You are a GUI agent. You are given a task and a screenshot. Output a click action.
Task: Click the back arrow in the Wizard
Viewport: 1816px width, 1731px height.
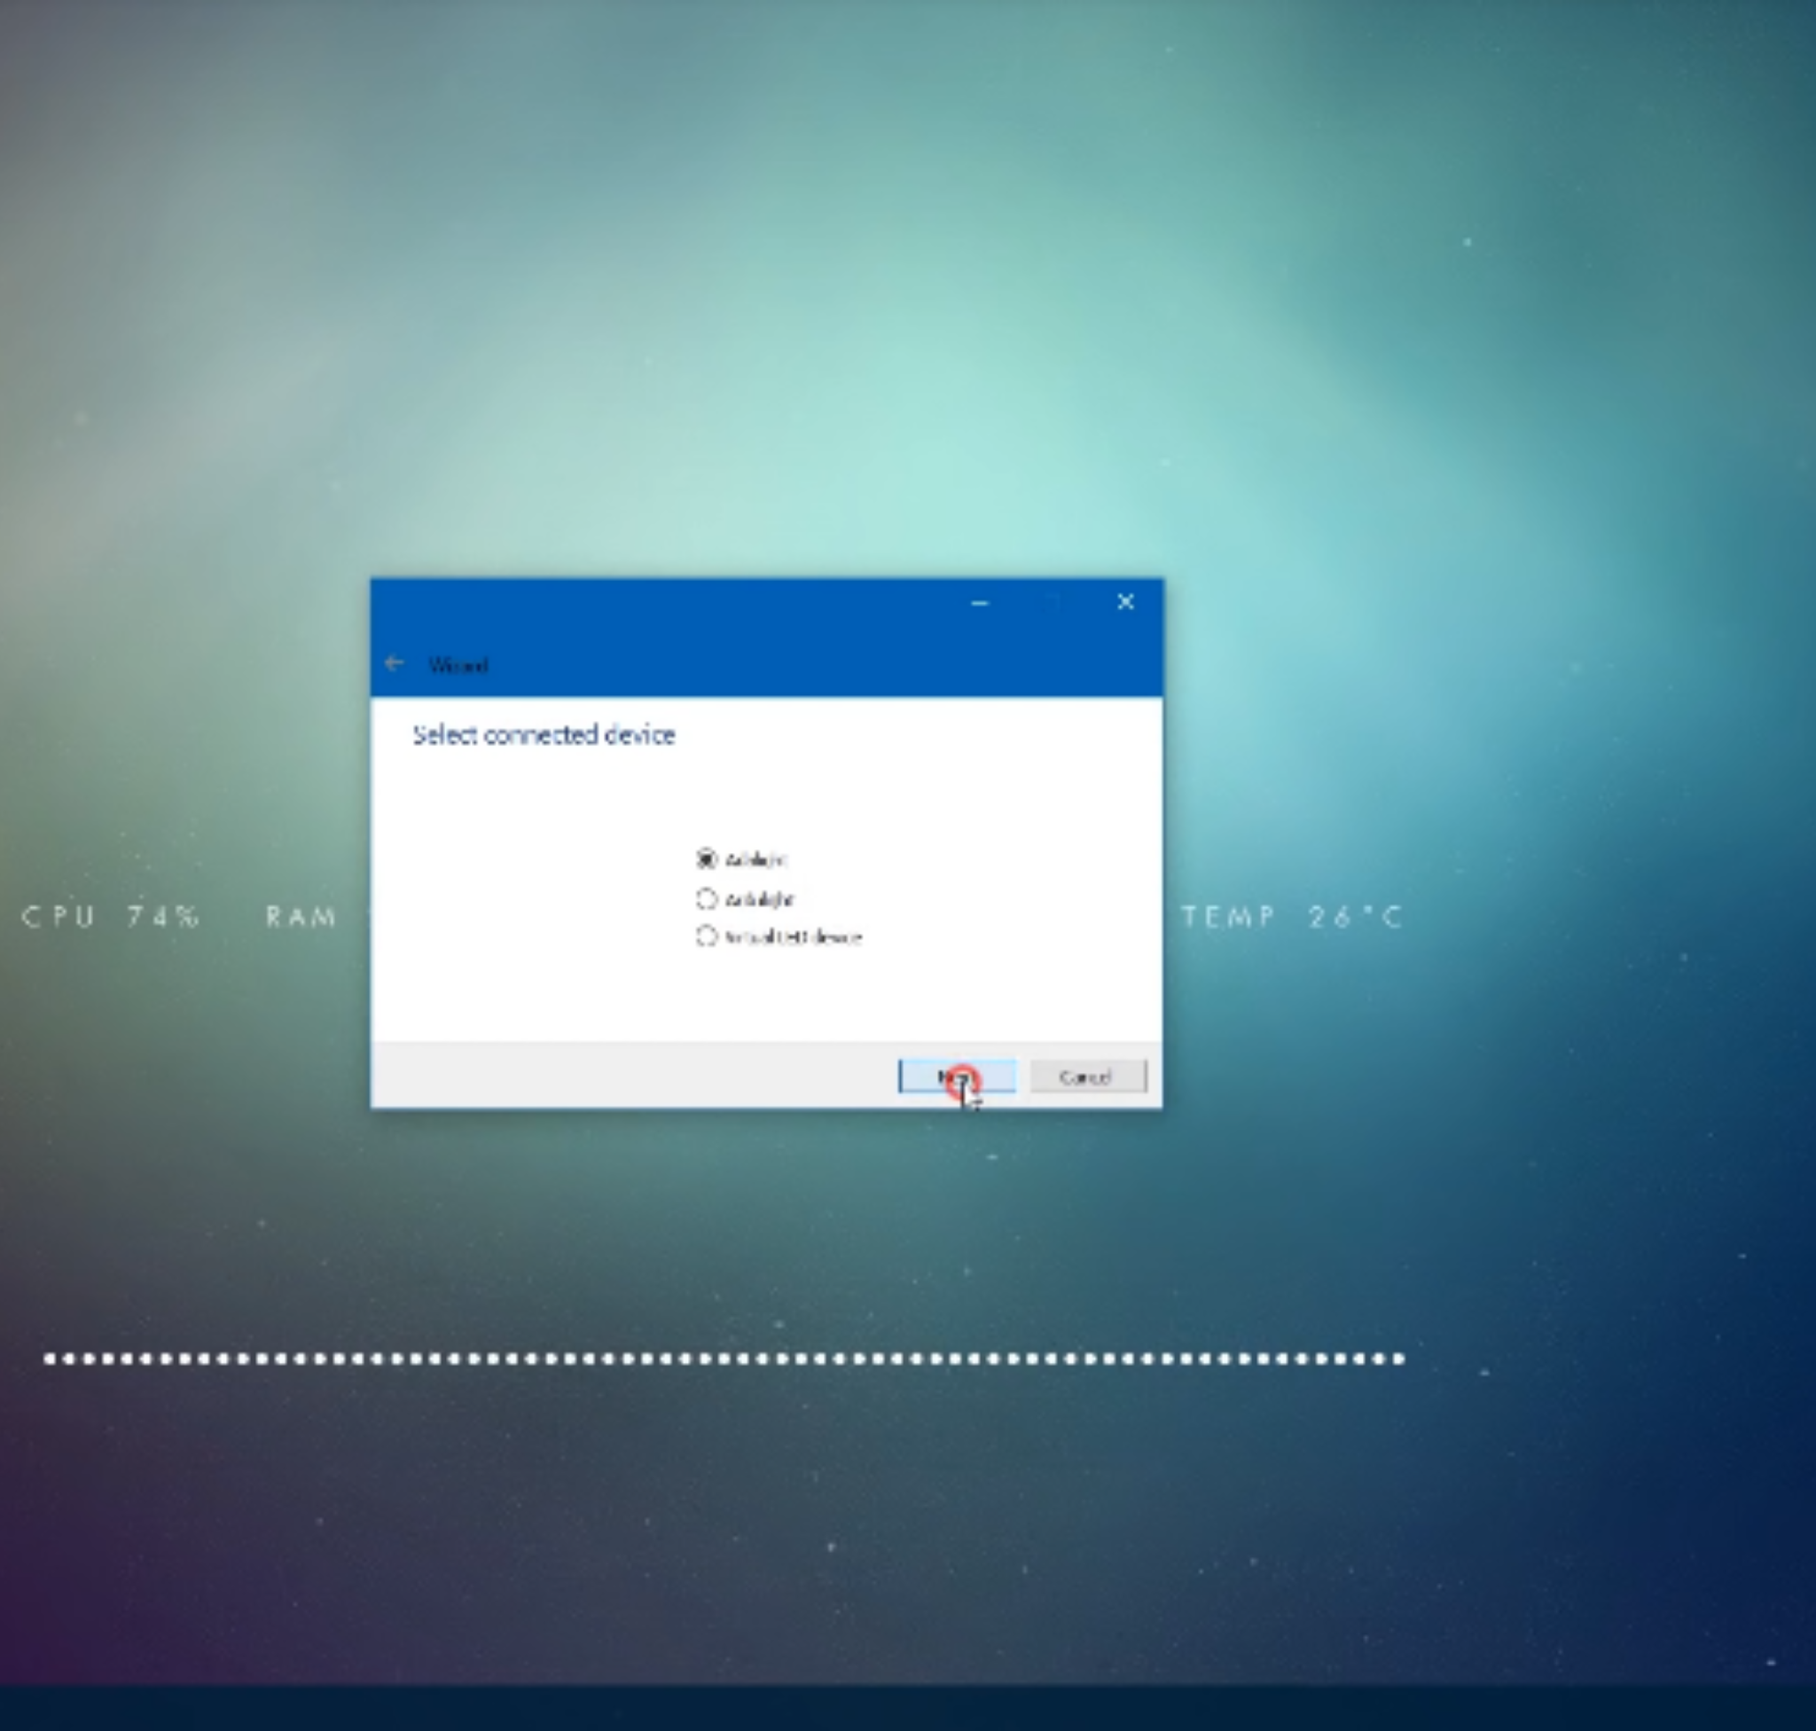(395, 663)
